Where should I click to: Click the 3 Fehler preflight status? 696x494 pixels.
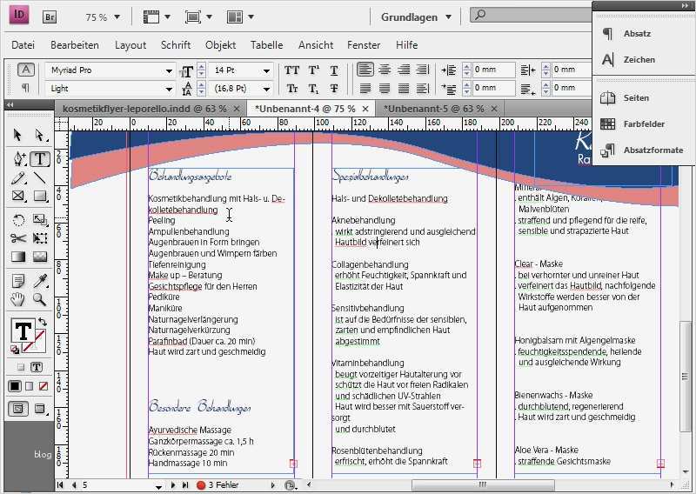click(x=218, y=485)
